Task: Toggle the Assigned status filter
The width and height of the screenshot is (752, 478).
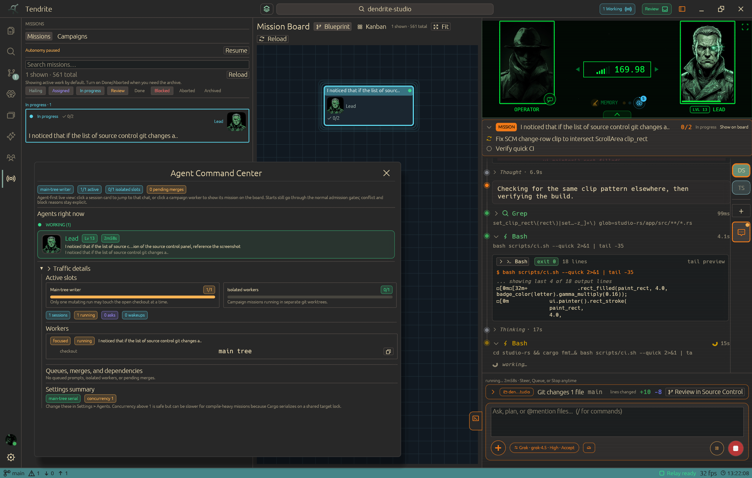Action: 61,91
